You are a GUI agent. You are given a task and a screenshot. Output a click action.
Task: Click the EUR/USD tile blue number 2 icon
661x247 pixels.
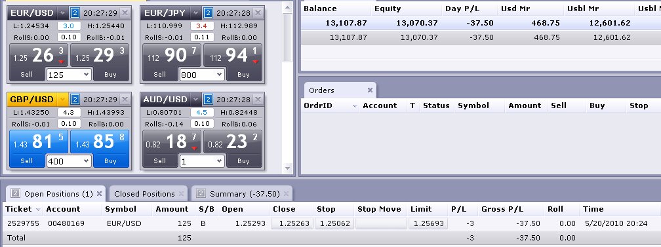(x=75, y=13)
